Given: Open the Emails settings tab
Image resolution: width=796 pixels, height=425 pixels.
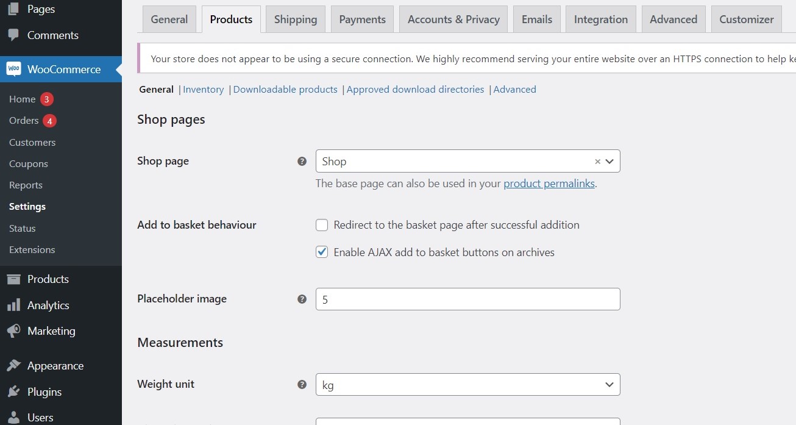Looking at the screenshot, I should point(537,20).
